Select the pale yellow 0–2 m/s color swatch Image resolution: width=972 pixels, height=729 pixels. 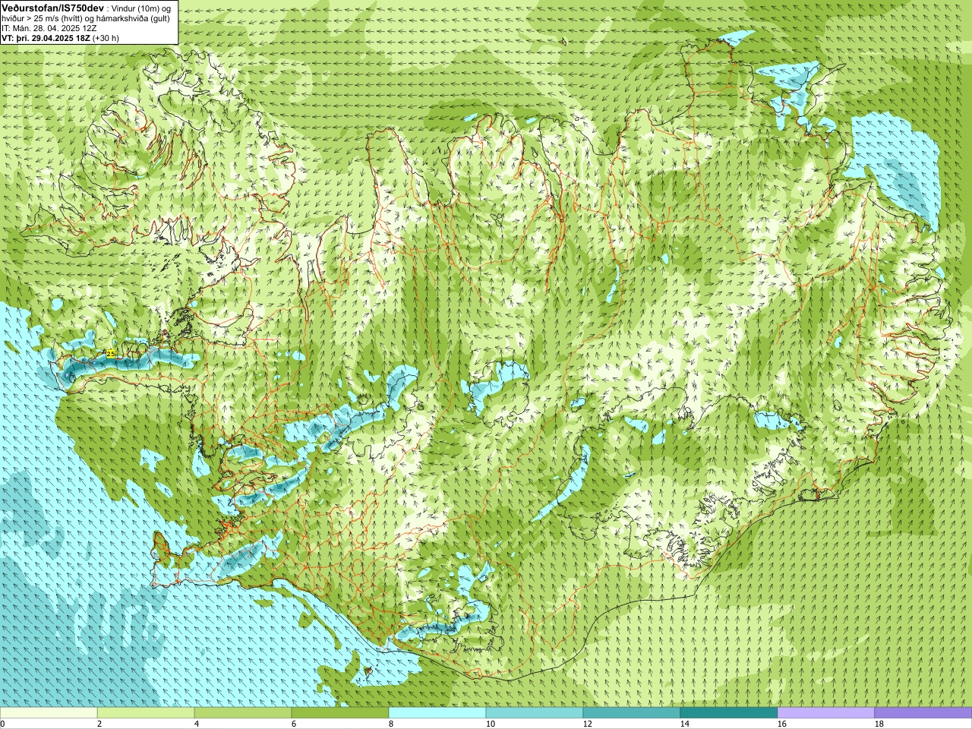pyautogui.click(x=49, y=713)
